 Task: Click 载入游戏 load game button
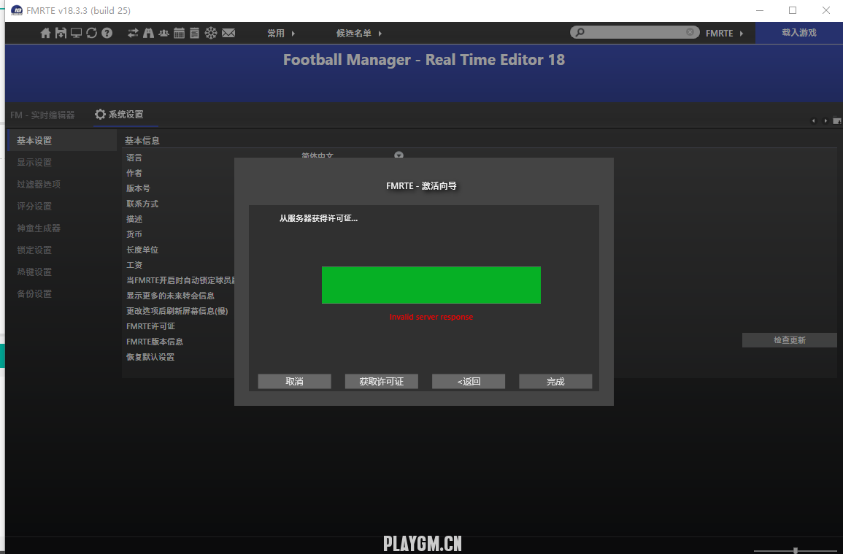click(799, 33)
